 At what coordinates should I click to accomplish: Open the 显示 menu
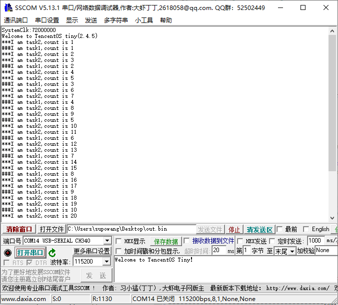72,20
